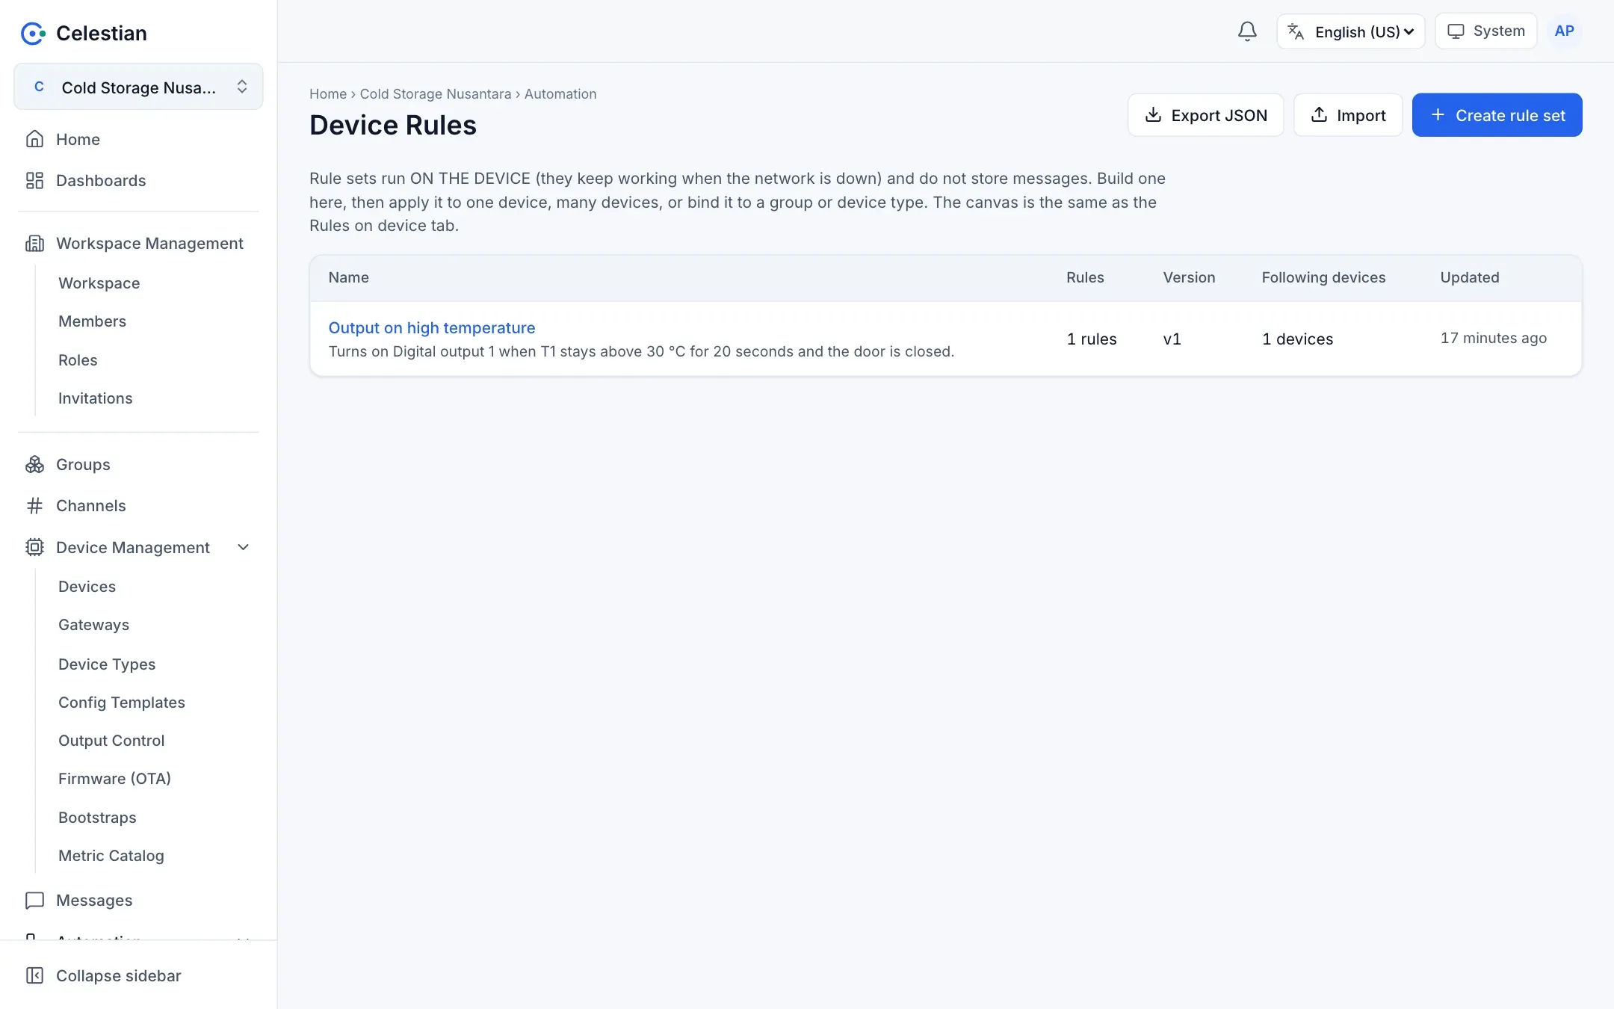The height and width of the screenshot is (1009, 1614).
Task: Open the Cold Storage Nusa workspace switcher
Action: 138,87
